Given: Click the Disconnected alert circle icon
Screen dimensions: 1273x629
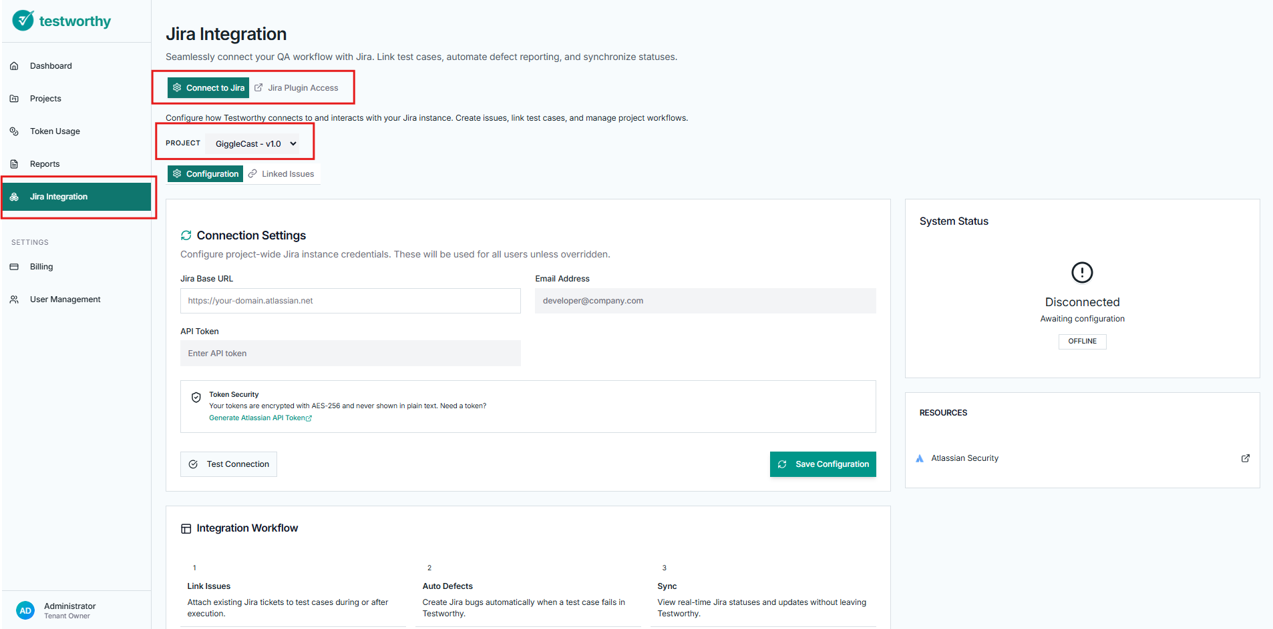Looking at the screenshot, I should pyautogui.click(x=1082, y=272).
